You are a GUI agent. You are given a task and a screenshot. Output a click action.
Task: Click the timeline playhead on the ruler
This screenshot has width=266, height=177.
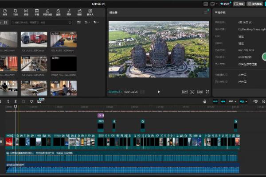(x=16, y=107)
